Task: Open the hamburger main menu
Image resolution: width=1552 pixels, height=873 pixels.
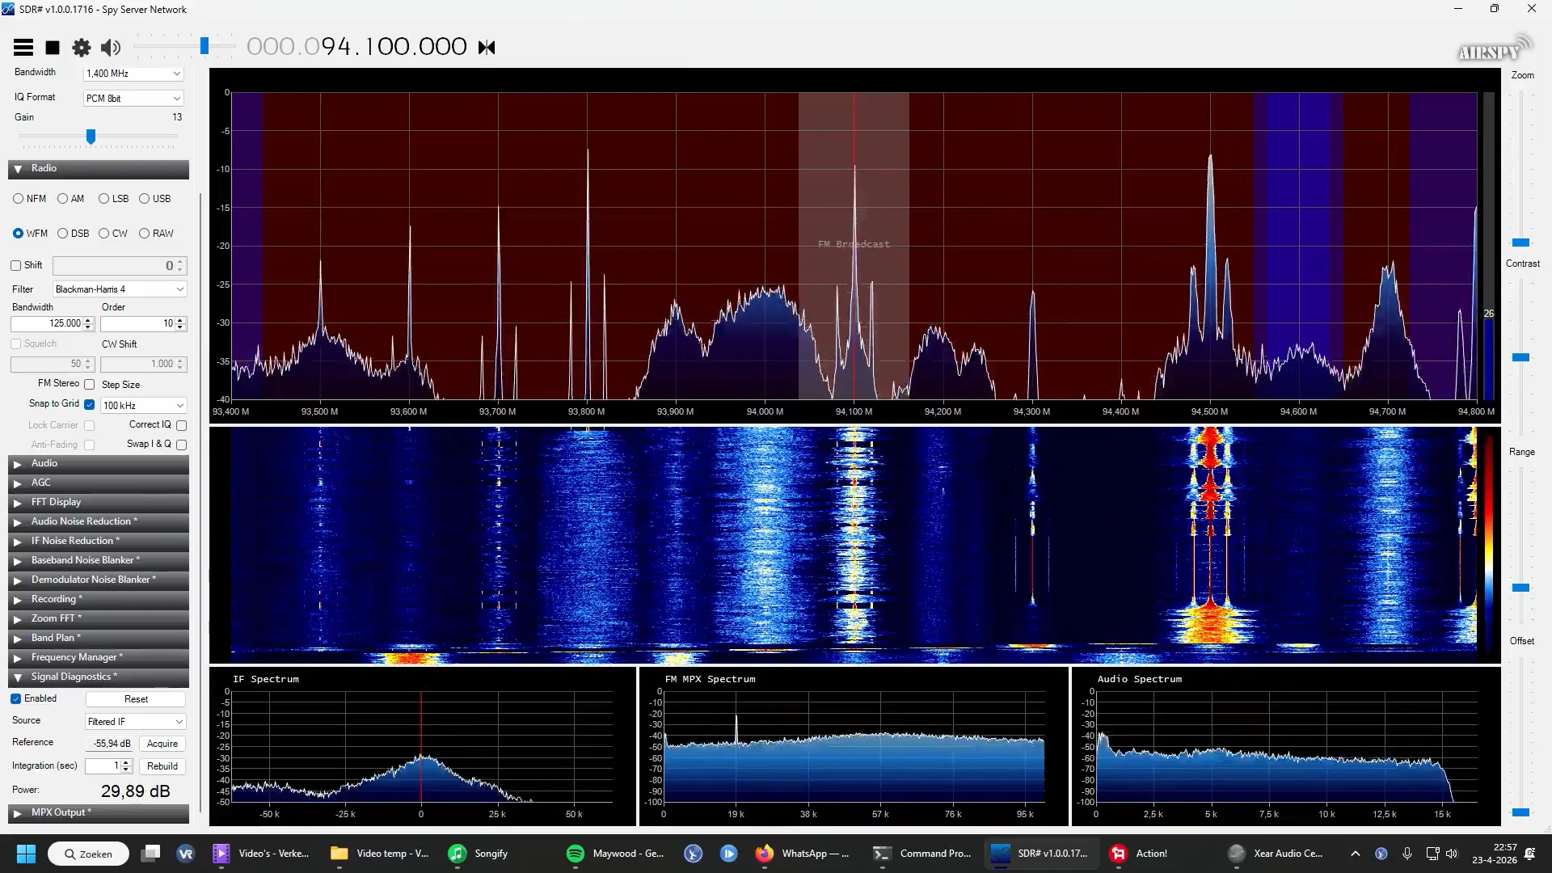Action: coord(23,48)
